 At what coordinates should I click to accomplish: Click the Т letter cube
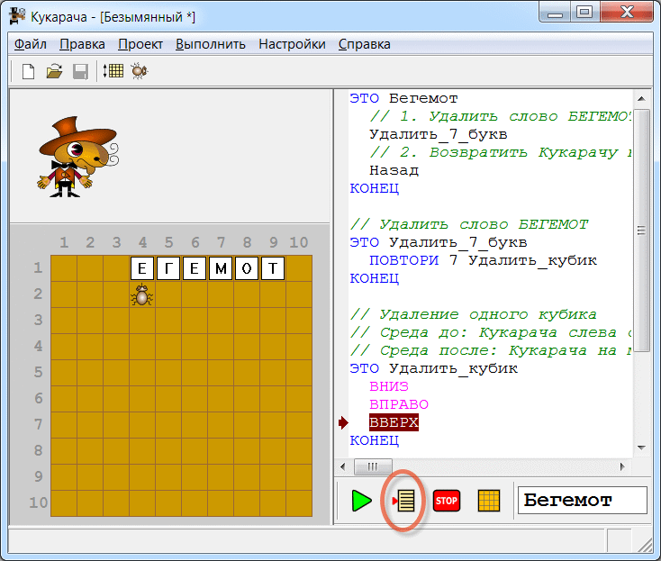click(x=273, y=268)
